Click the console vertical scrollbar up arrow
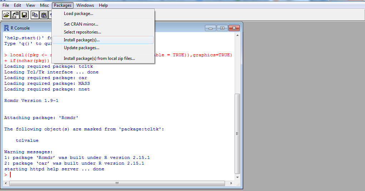 pos(237,35)
